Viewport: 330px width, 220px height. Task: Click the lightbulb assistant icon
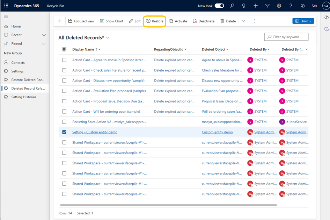(x=244, y=6)
